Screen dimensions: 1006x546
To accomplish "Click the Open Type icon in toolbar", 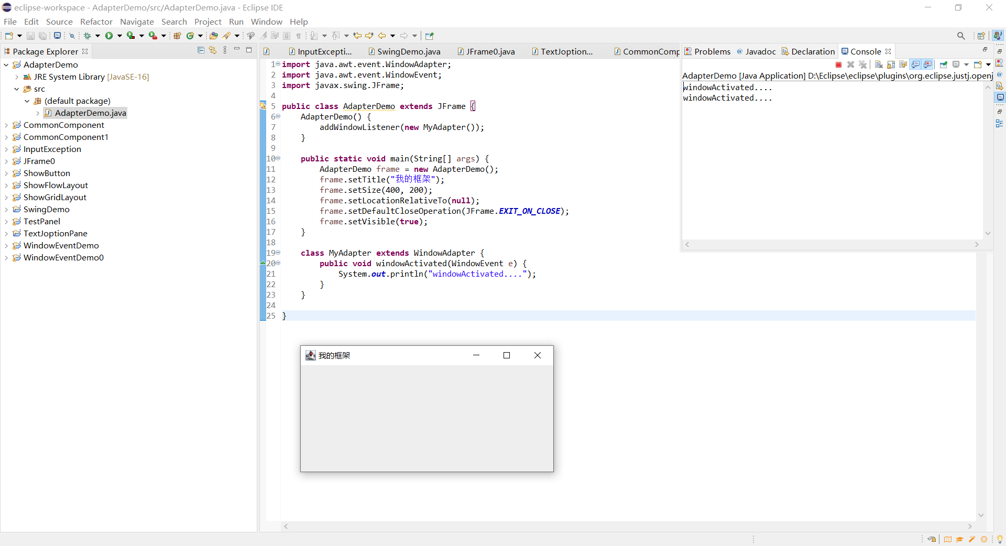I will (x=213, y=36).
